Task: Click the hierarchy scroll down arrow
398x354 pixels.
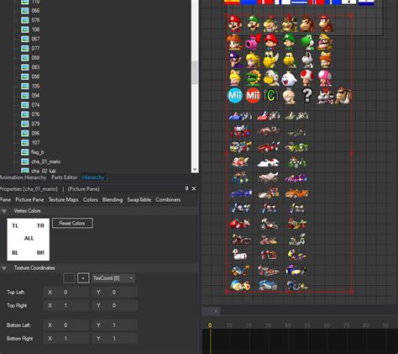Action: [195, 169]
